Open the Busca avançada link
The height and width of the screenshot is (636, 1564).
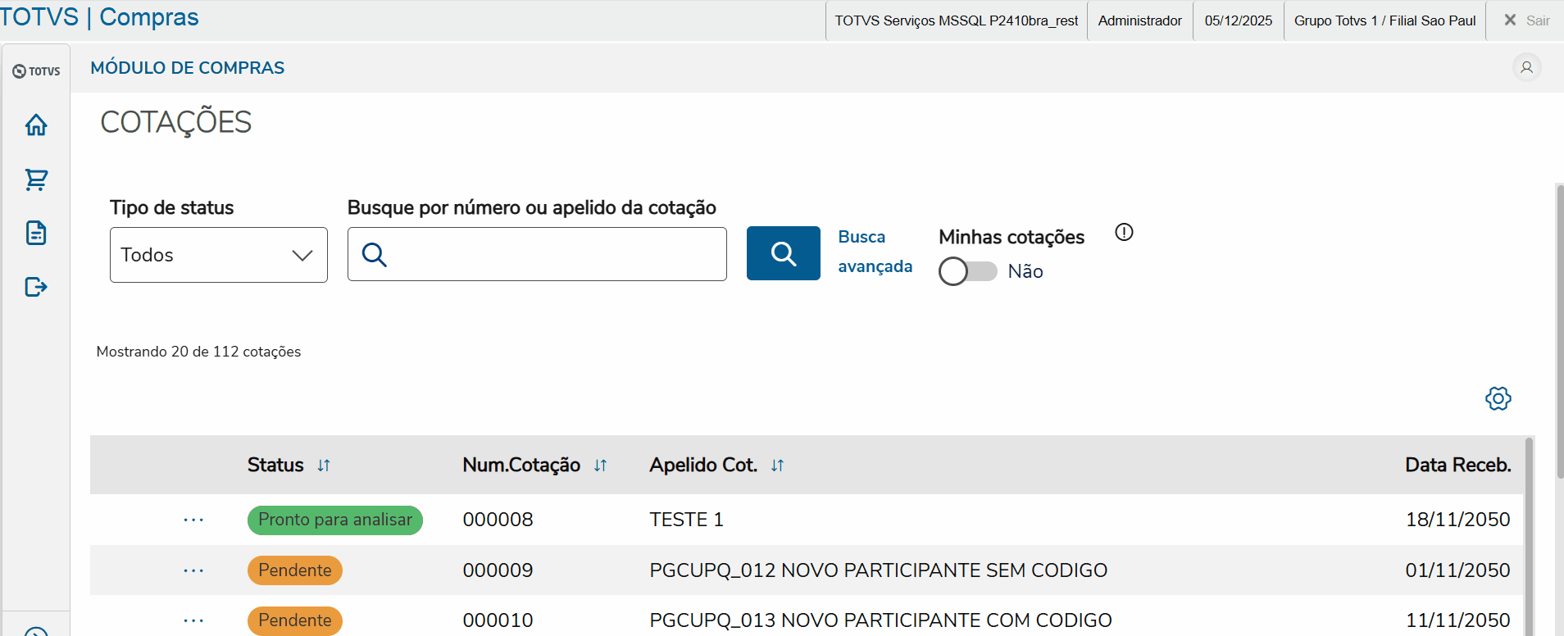[875, 252]
